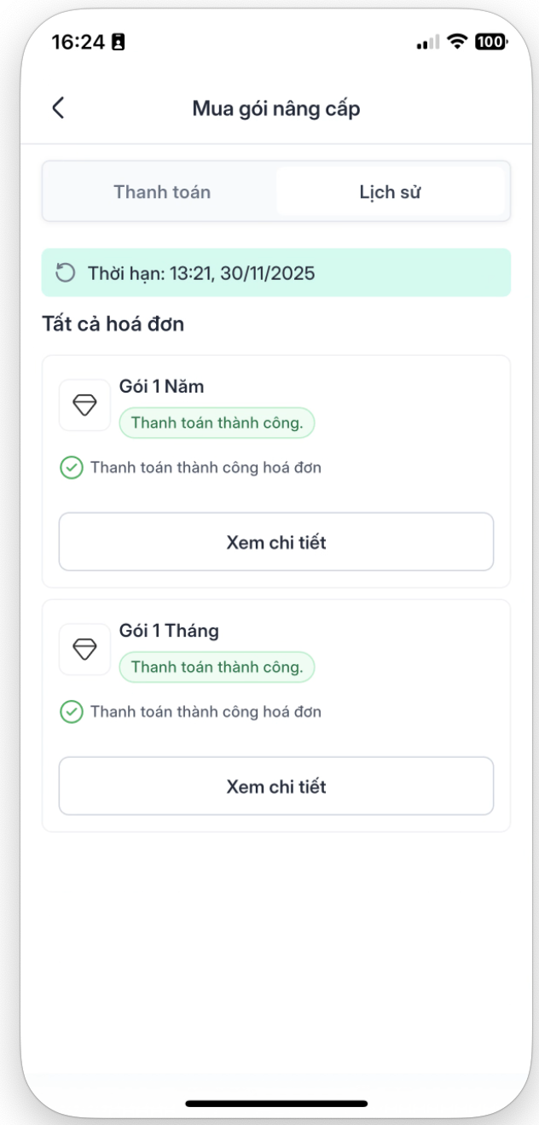Tap the Tất cả hoá đơn heading
The image size is (539, 1125).
click(113, 324)
